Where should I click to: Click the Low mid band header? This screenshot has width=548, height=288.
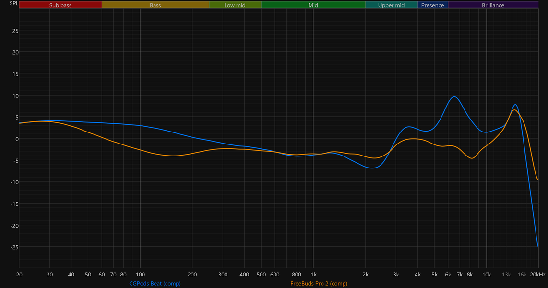(x=235, y=5)
